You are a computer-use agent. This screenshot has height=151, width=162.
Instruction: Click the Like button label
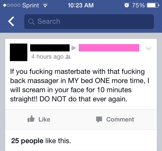point(44,119)
